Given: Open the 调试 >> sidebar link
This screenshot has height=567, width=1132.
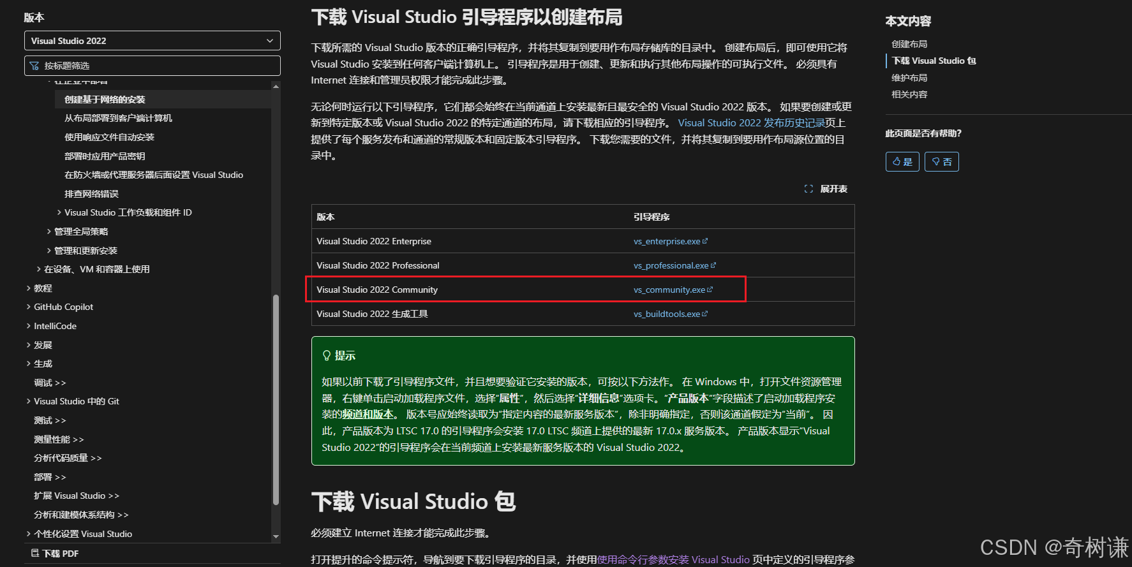Looking at the screenshot, I should [x=50, y=383].
